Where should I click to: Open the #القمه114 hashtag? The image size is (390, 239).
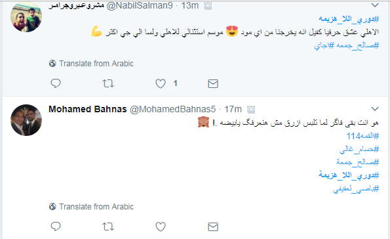tap(362, 136)
